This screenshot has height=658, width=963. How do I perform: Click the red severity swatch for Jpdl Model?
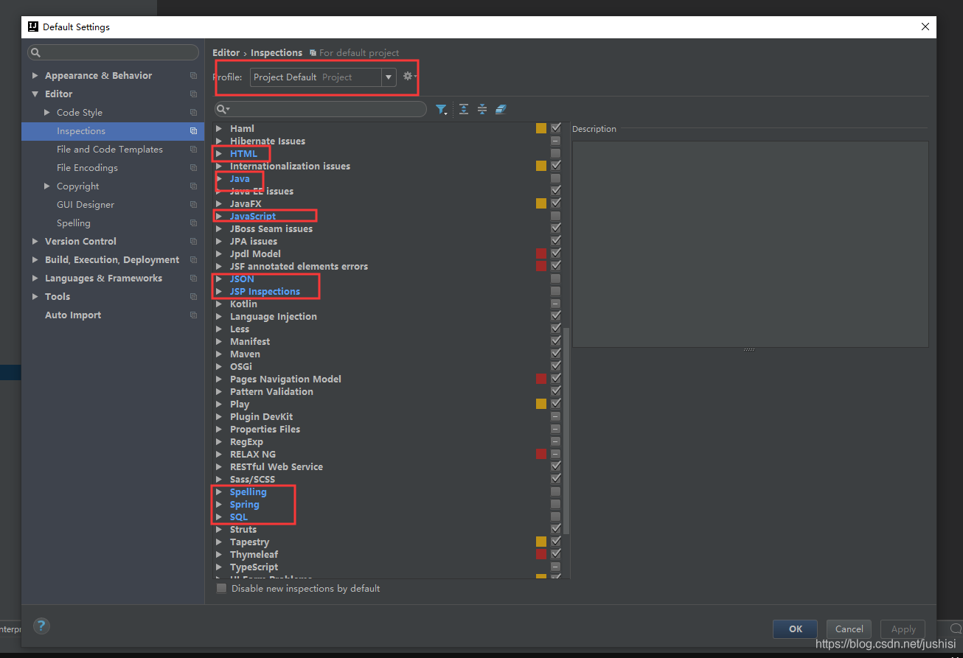(541, 253)
